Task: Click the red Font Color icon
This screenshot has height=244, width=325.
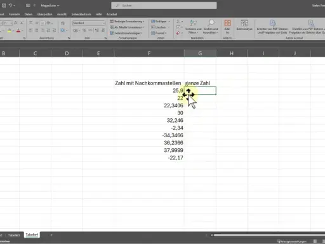Action: pos(18,30)
